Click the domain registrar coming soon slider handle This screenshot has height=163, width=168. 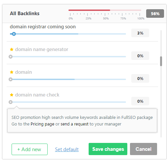point(14,34)
